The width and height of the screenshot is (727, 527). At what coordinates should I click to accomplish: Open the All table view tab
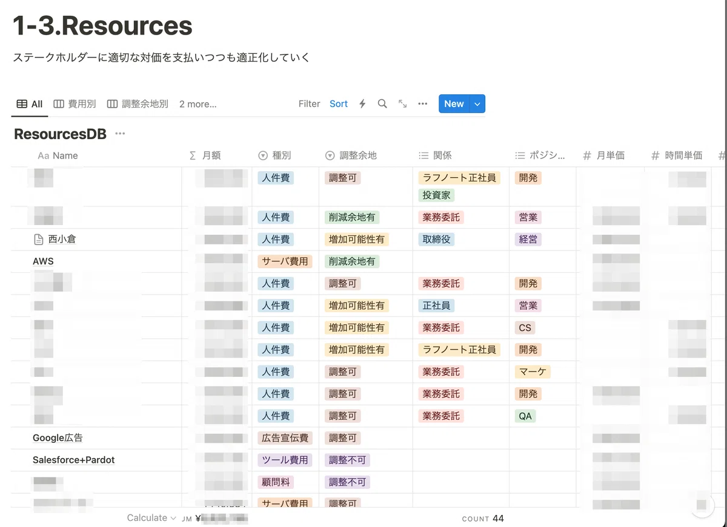(30, 104)
